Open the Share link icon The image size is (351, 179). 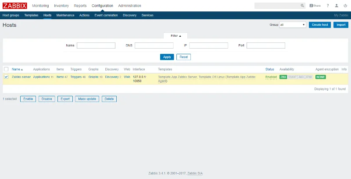pyautogui.click(x=315, y=6)
